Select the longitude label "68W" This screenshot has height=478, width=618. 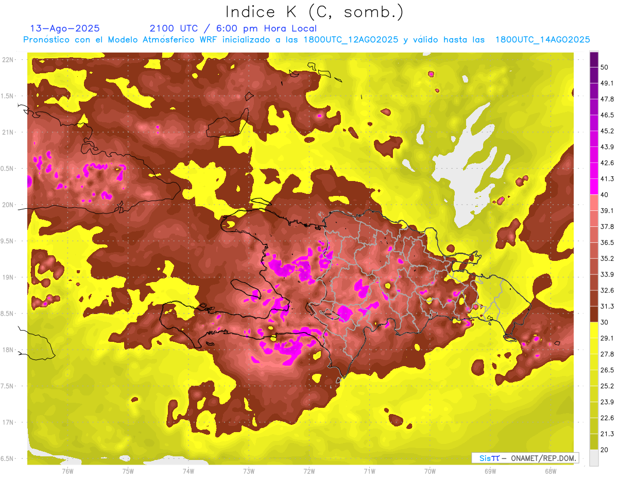551,471
